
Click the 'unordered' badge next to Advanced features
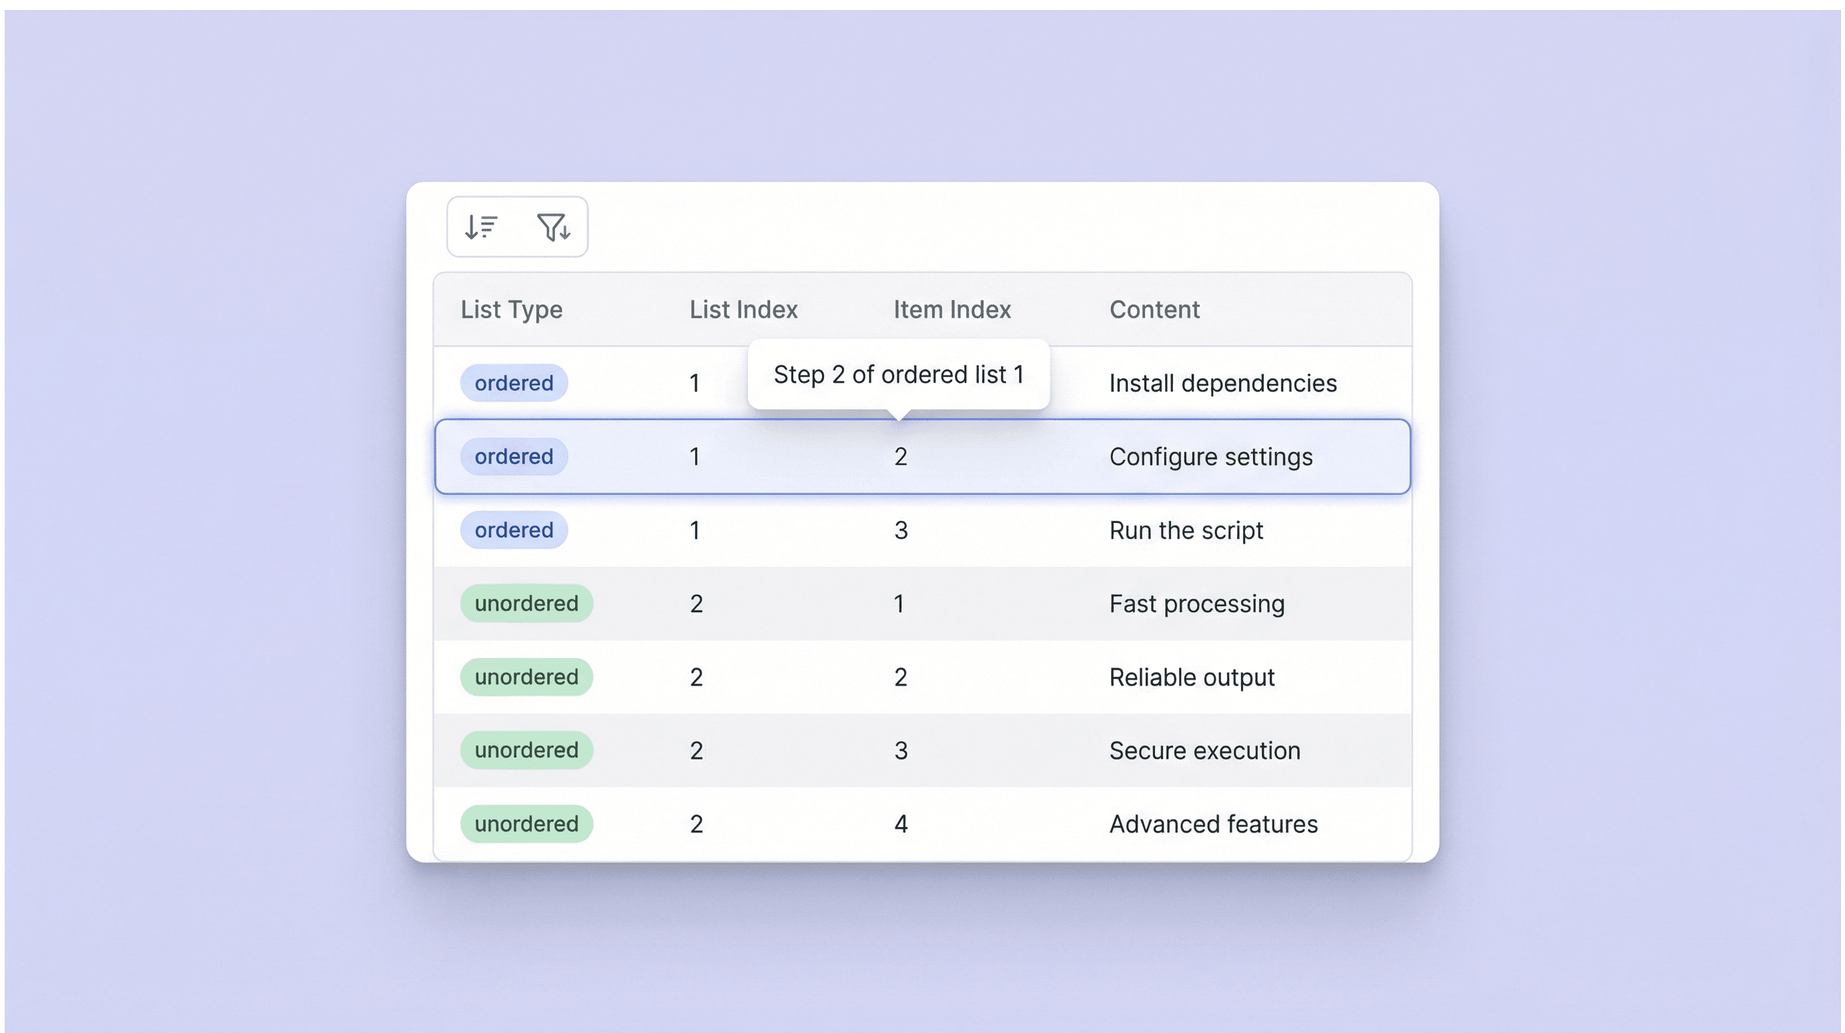pos(526,823)
